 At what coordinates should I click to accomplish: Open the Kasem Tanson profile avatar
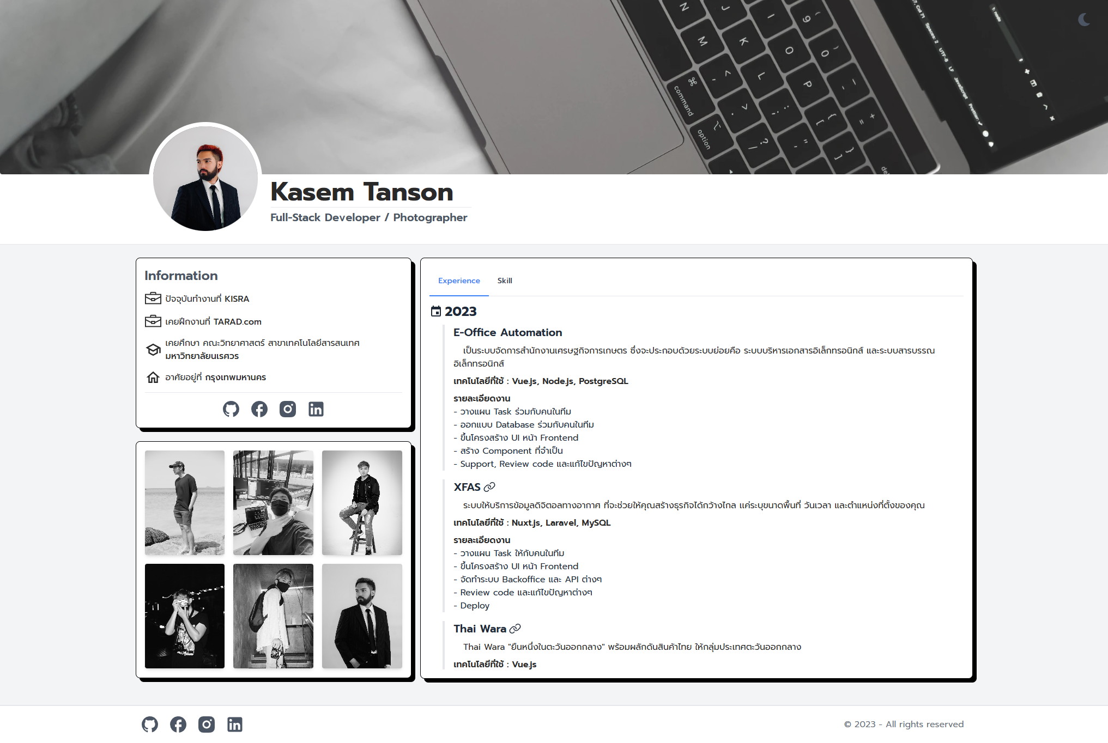pos(205,178)
